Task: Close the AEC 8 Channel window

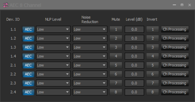Action: [189, 5]
